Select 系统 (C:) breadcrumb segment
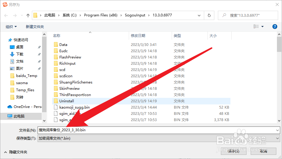This screenshot has height=159, width=282. click(x=69, y=15)
